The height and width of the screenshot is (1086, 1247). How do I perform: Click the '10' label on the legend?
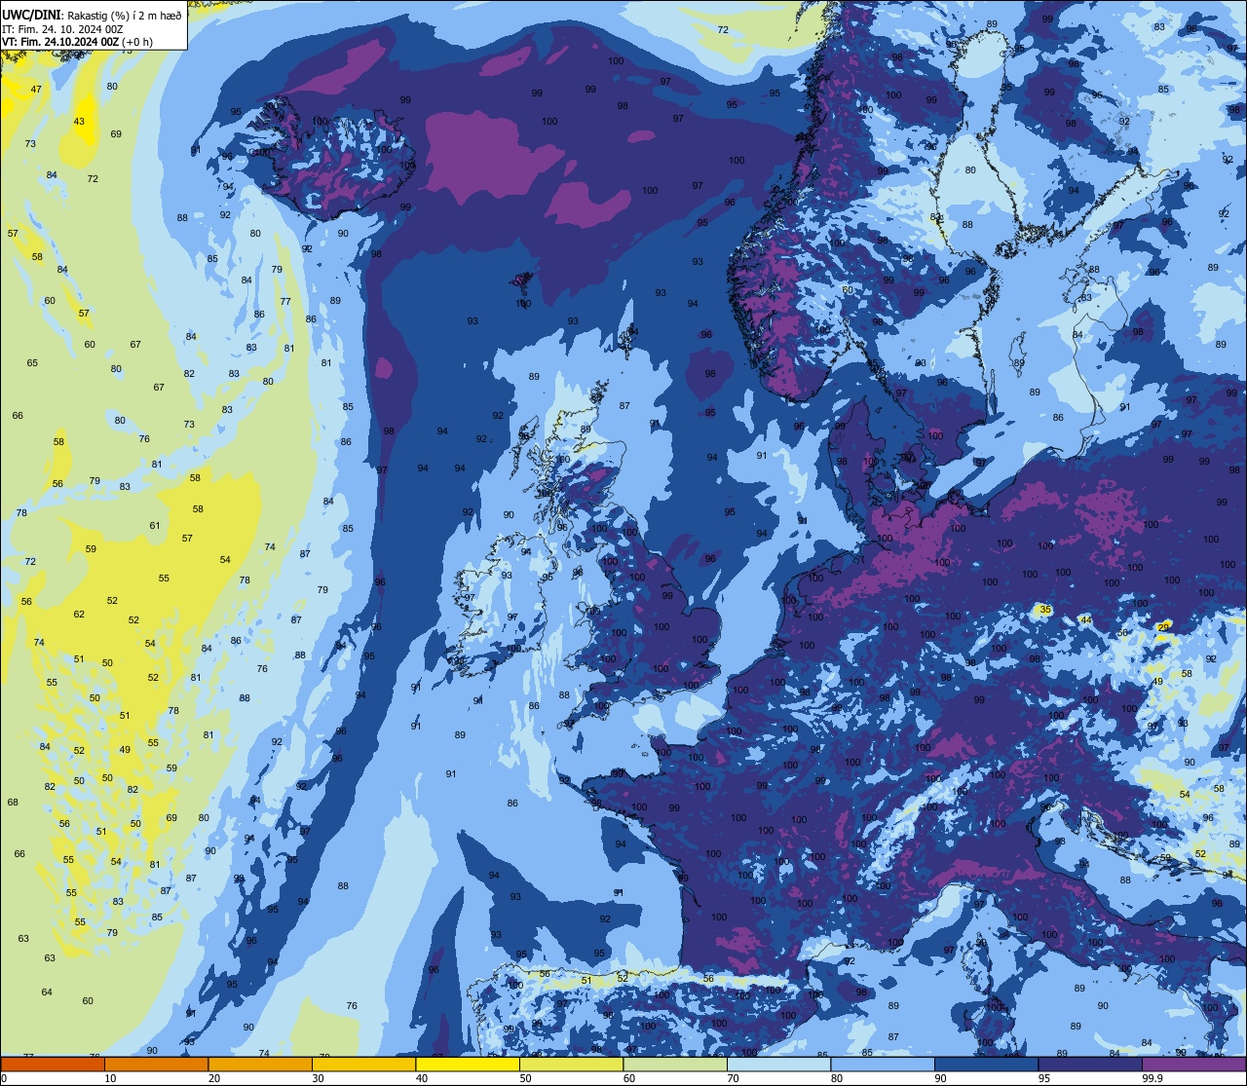point(110,1078)
